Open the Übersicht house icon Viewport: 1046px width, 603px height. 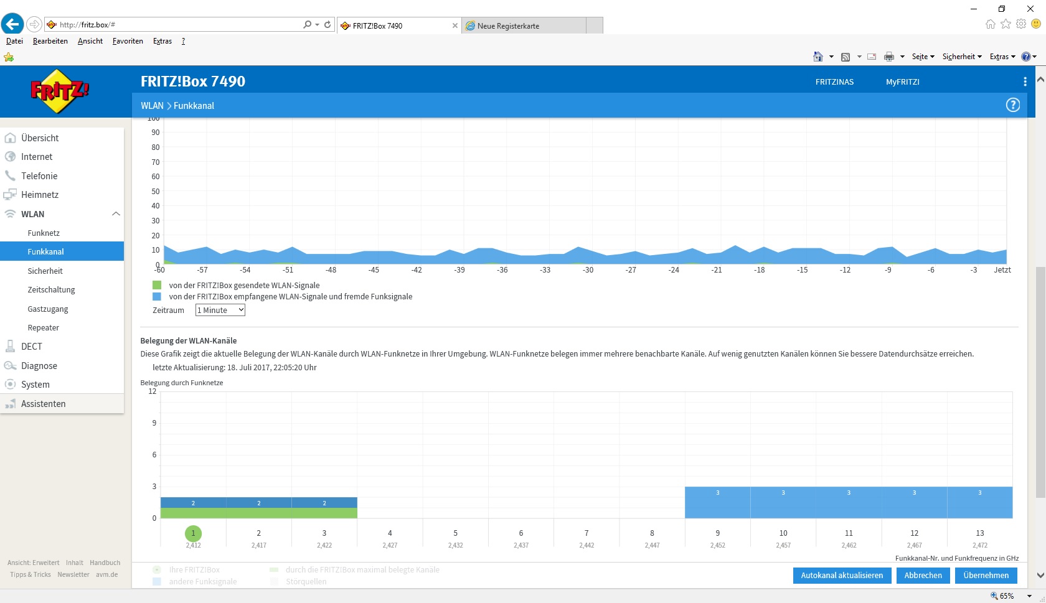coord(10,138)
